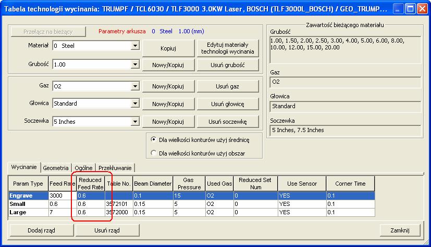Click the Feed Rate cell 3000
Viewport: 431px width, 247px height.
(62, 196)
